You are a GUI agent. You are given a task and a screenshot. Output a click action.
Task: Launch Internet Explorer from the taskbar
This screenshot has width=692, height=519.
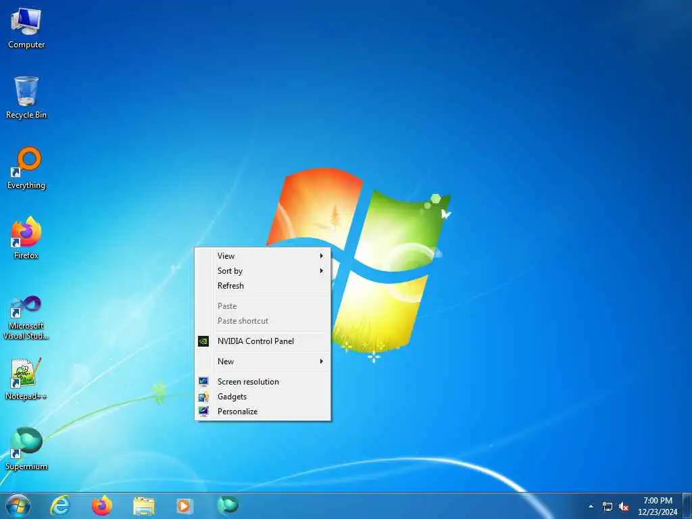60,505
